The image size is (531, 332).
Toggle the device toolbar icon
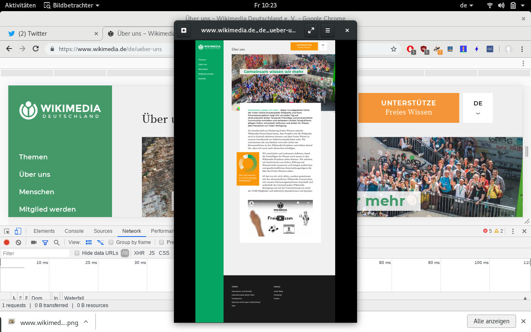point(18,231)
